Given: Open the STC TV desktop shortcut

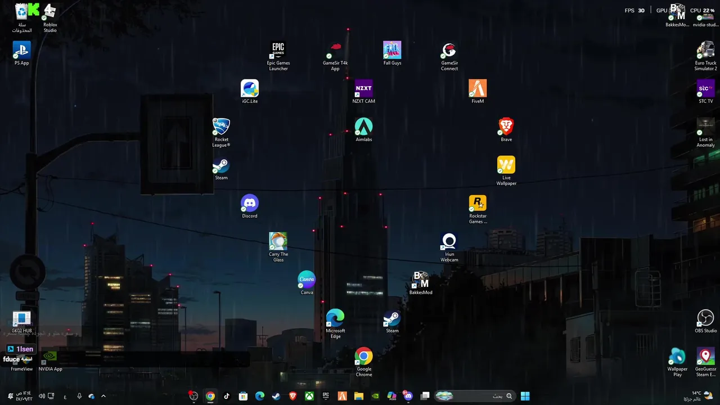Looking at the screenshot, I should [x=705, y=91].
